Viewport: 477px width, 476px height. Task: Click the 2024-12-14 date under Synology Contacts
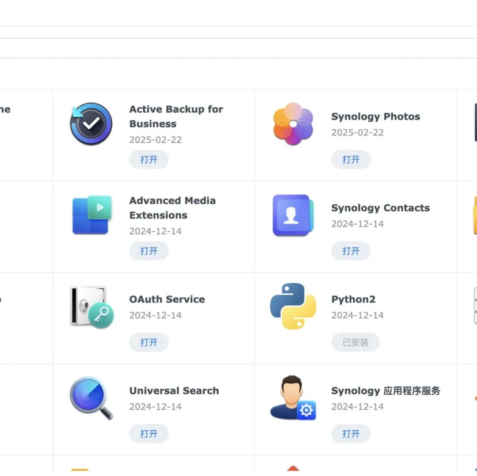(357, 224)
